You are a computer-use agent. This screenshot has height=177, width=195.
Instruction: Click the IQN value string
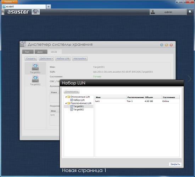pos(123,72)
